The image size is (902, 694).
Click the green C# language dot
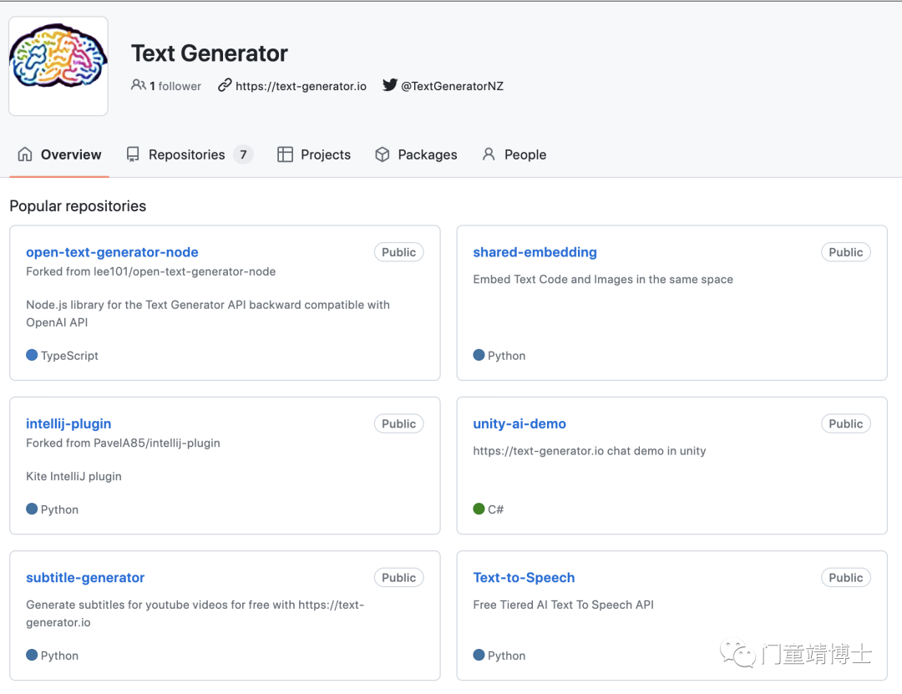coord(479,509)
